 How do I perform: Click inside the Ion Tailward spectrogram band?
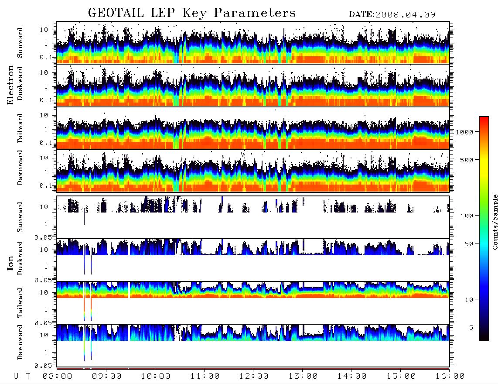[x=253, y=290]
